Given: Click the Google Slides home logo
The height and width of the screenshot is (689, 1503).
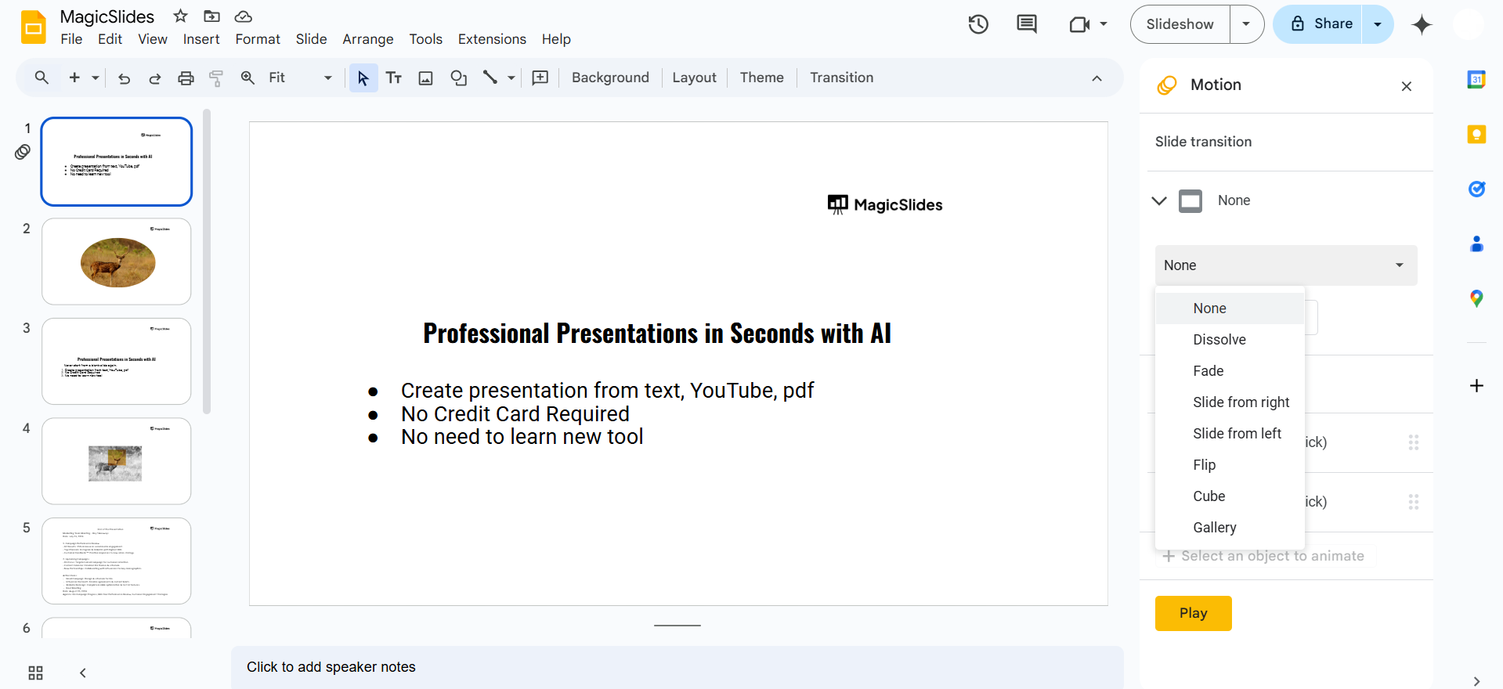Looking at the screenshot, I should 33,27.
